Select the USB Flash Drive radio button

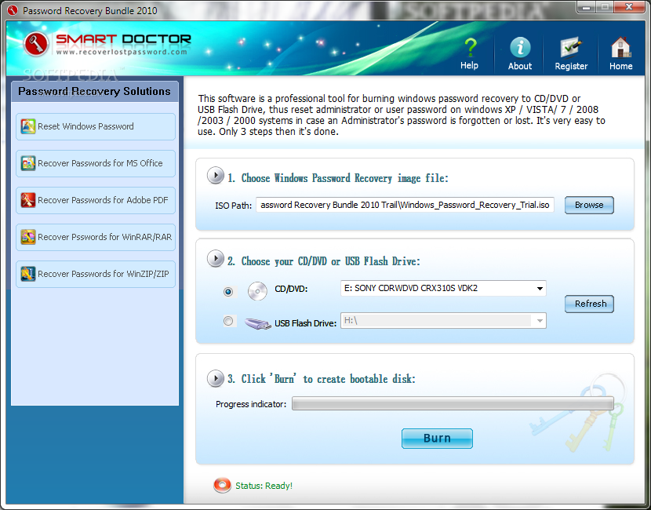(x=228, y=321)
